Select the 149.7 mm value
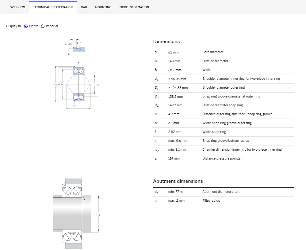 point(175,105)
